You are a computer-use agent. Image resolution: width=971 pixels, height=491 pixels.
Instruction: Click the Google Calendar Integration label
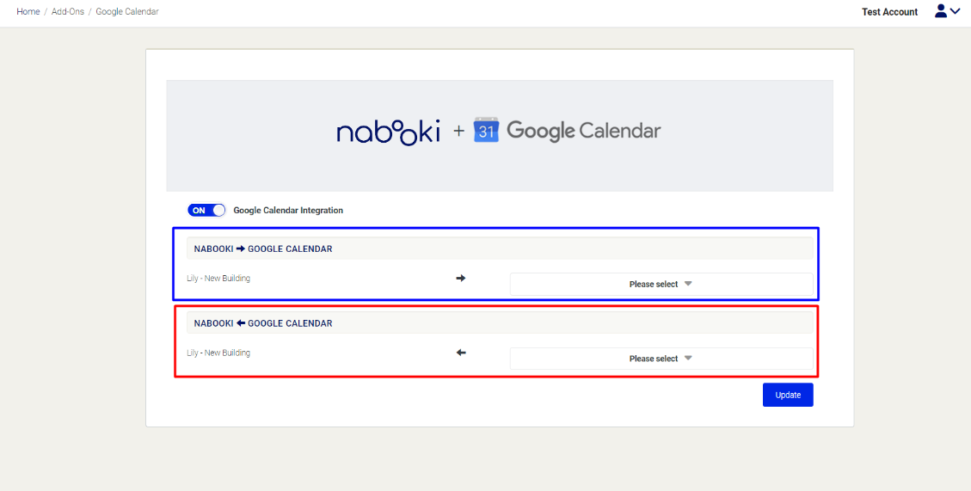pyautogui.click(x=288, y=211)
